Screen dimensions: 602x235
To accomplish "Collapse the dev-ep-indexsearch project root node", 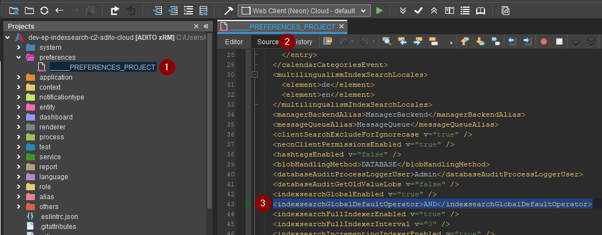I will 8,38.
